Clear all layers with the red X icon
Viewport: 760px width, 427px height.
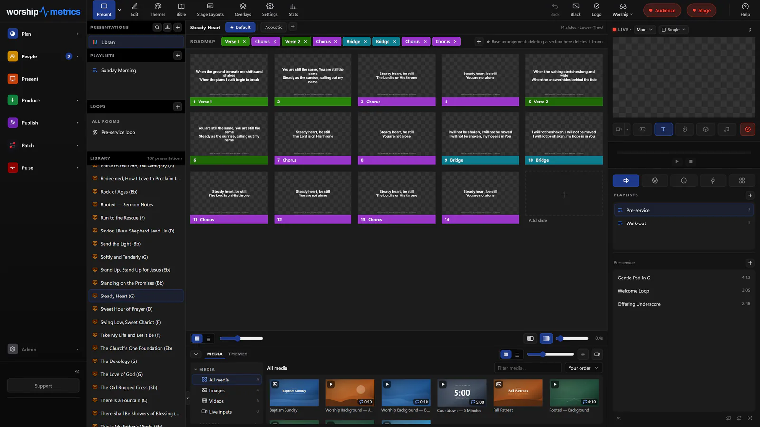coord(748,129)
